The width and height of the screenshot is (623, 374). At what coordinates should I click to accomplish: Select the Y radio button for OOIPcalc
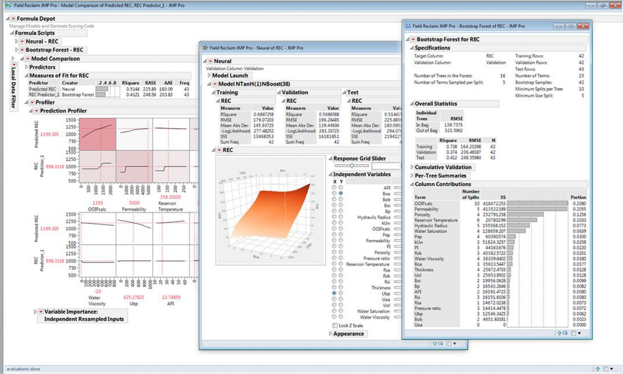coord(341,229)
